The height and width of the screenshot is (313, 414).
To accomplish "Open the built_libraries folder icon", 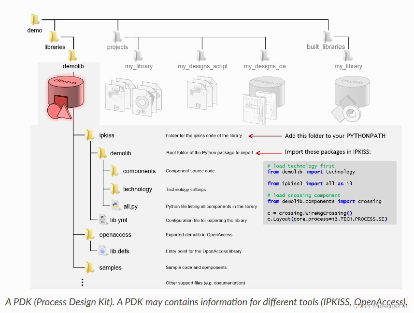I will 328,36.
